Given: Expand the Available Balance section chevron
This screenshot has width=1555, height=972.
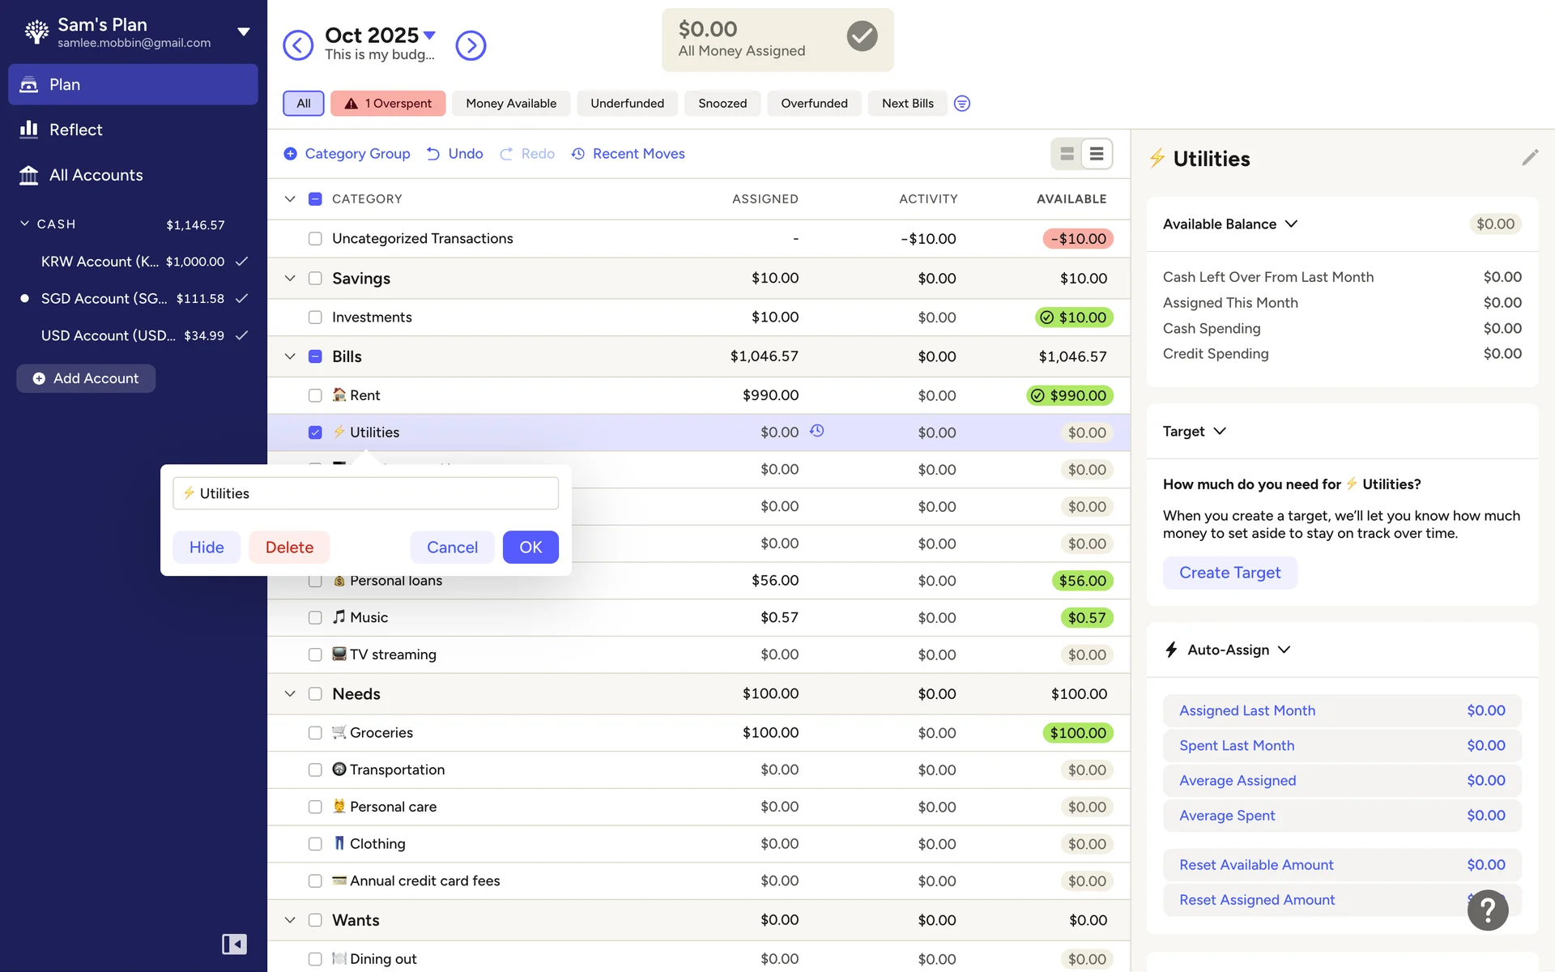Looking at the screenshot, I should coord(1291,224).
